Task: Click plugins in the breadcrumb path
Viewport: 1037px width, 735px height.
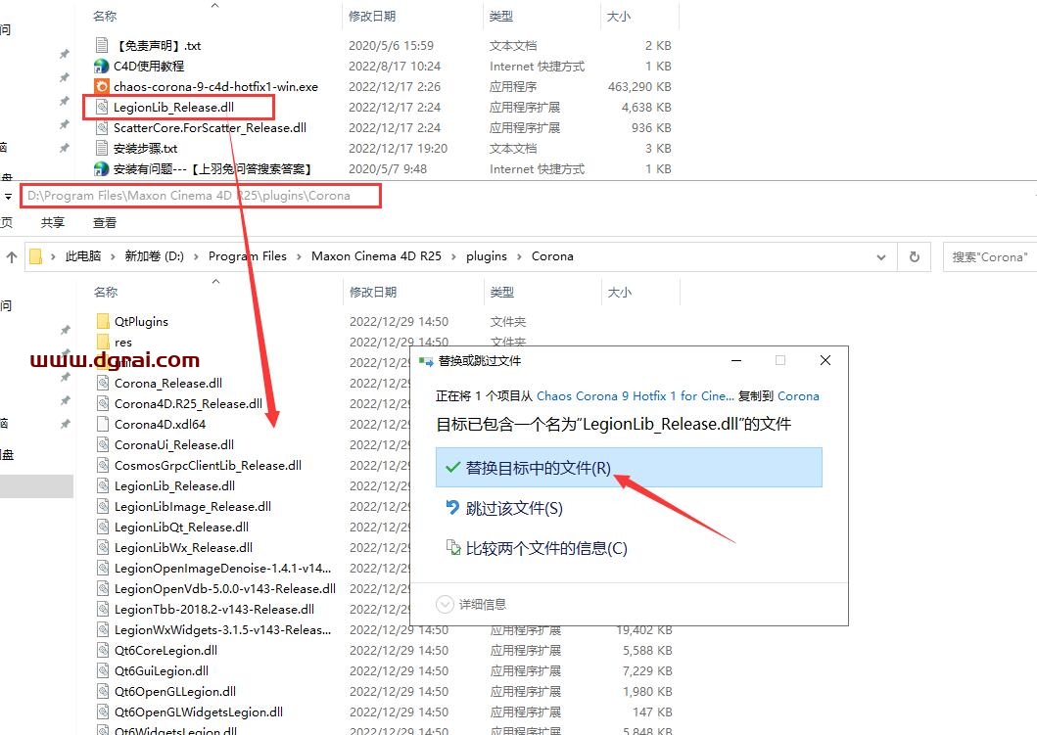Action: pos(486,256)
